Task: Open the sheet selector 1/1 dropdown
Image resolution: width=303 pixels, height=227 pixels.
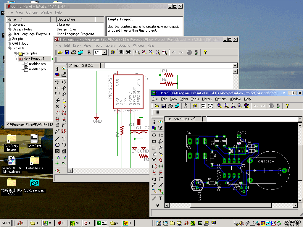Action: pyautogui.click(x=105, y=52)
